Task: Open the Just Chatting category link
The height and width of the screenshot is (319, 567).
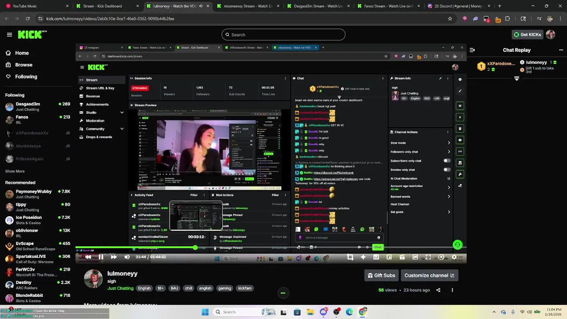Action: [120, 288]
